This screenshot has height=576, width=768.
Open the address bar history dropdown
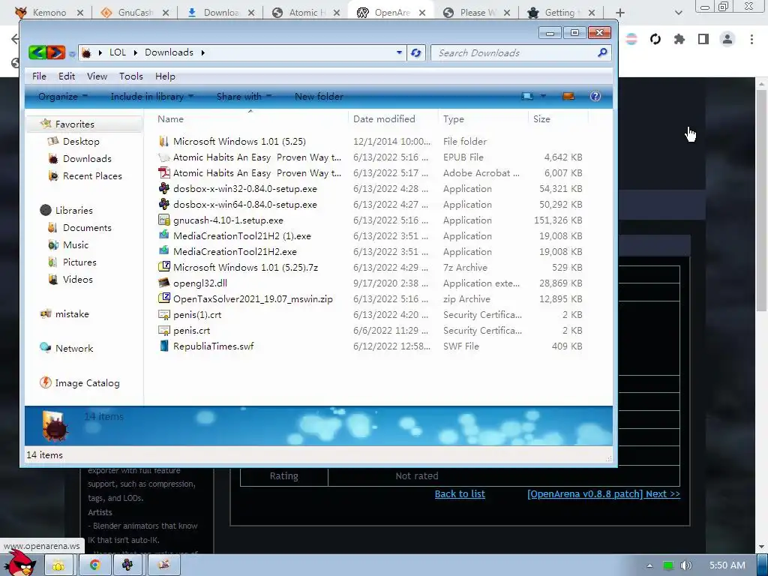click(399, 52)
